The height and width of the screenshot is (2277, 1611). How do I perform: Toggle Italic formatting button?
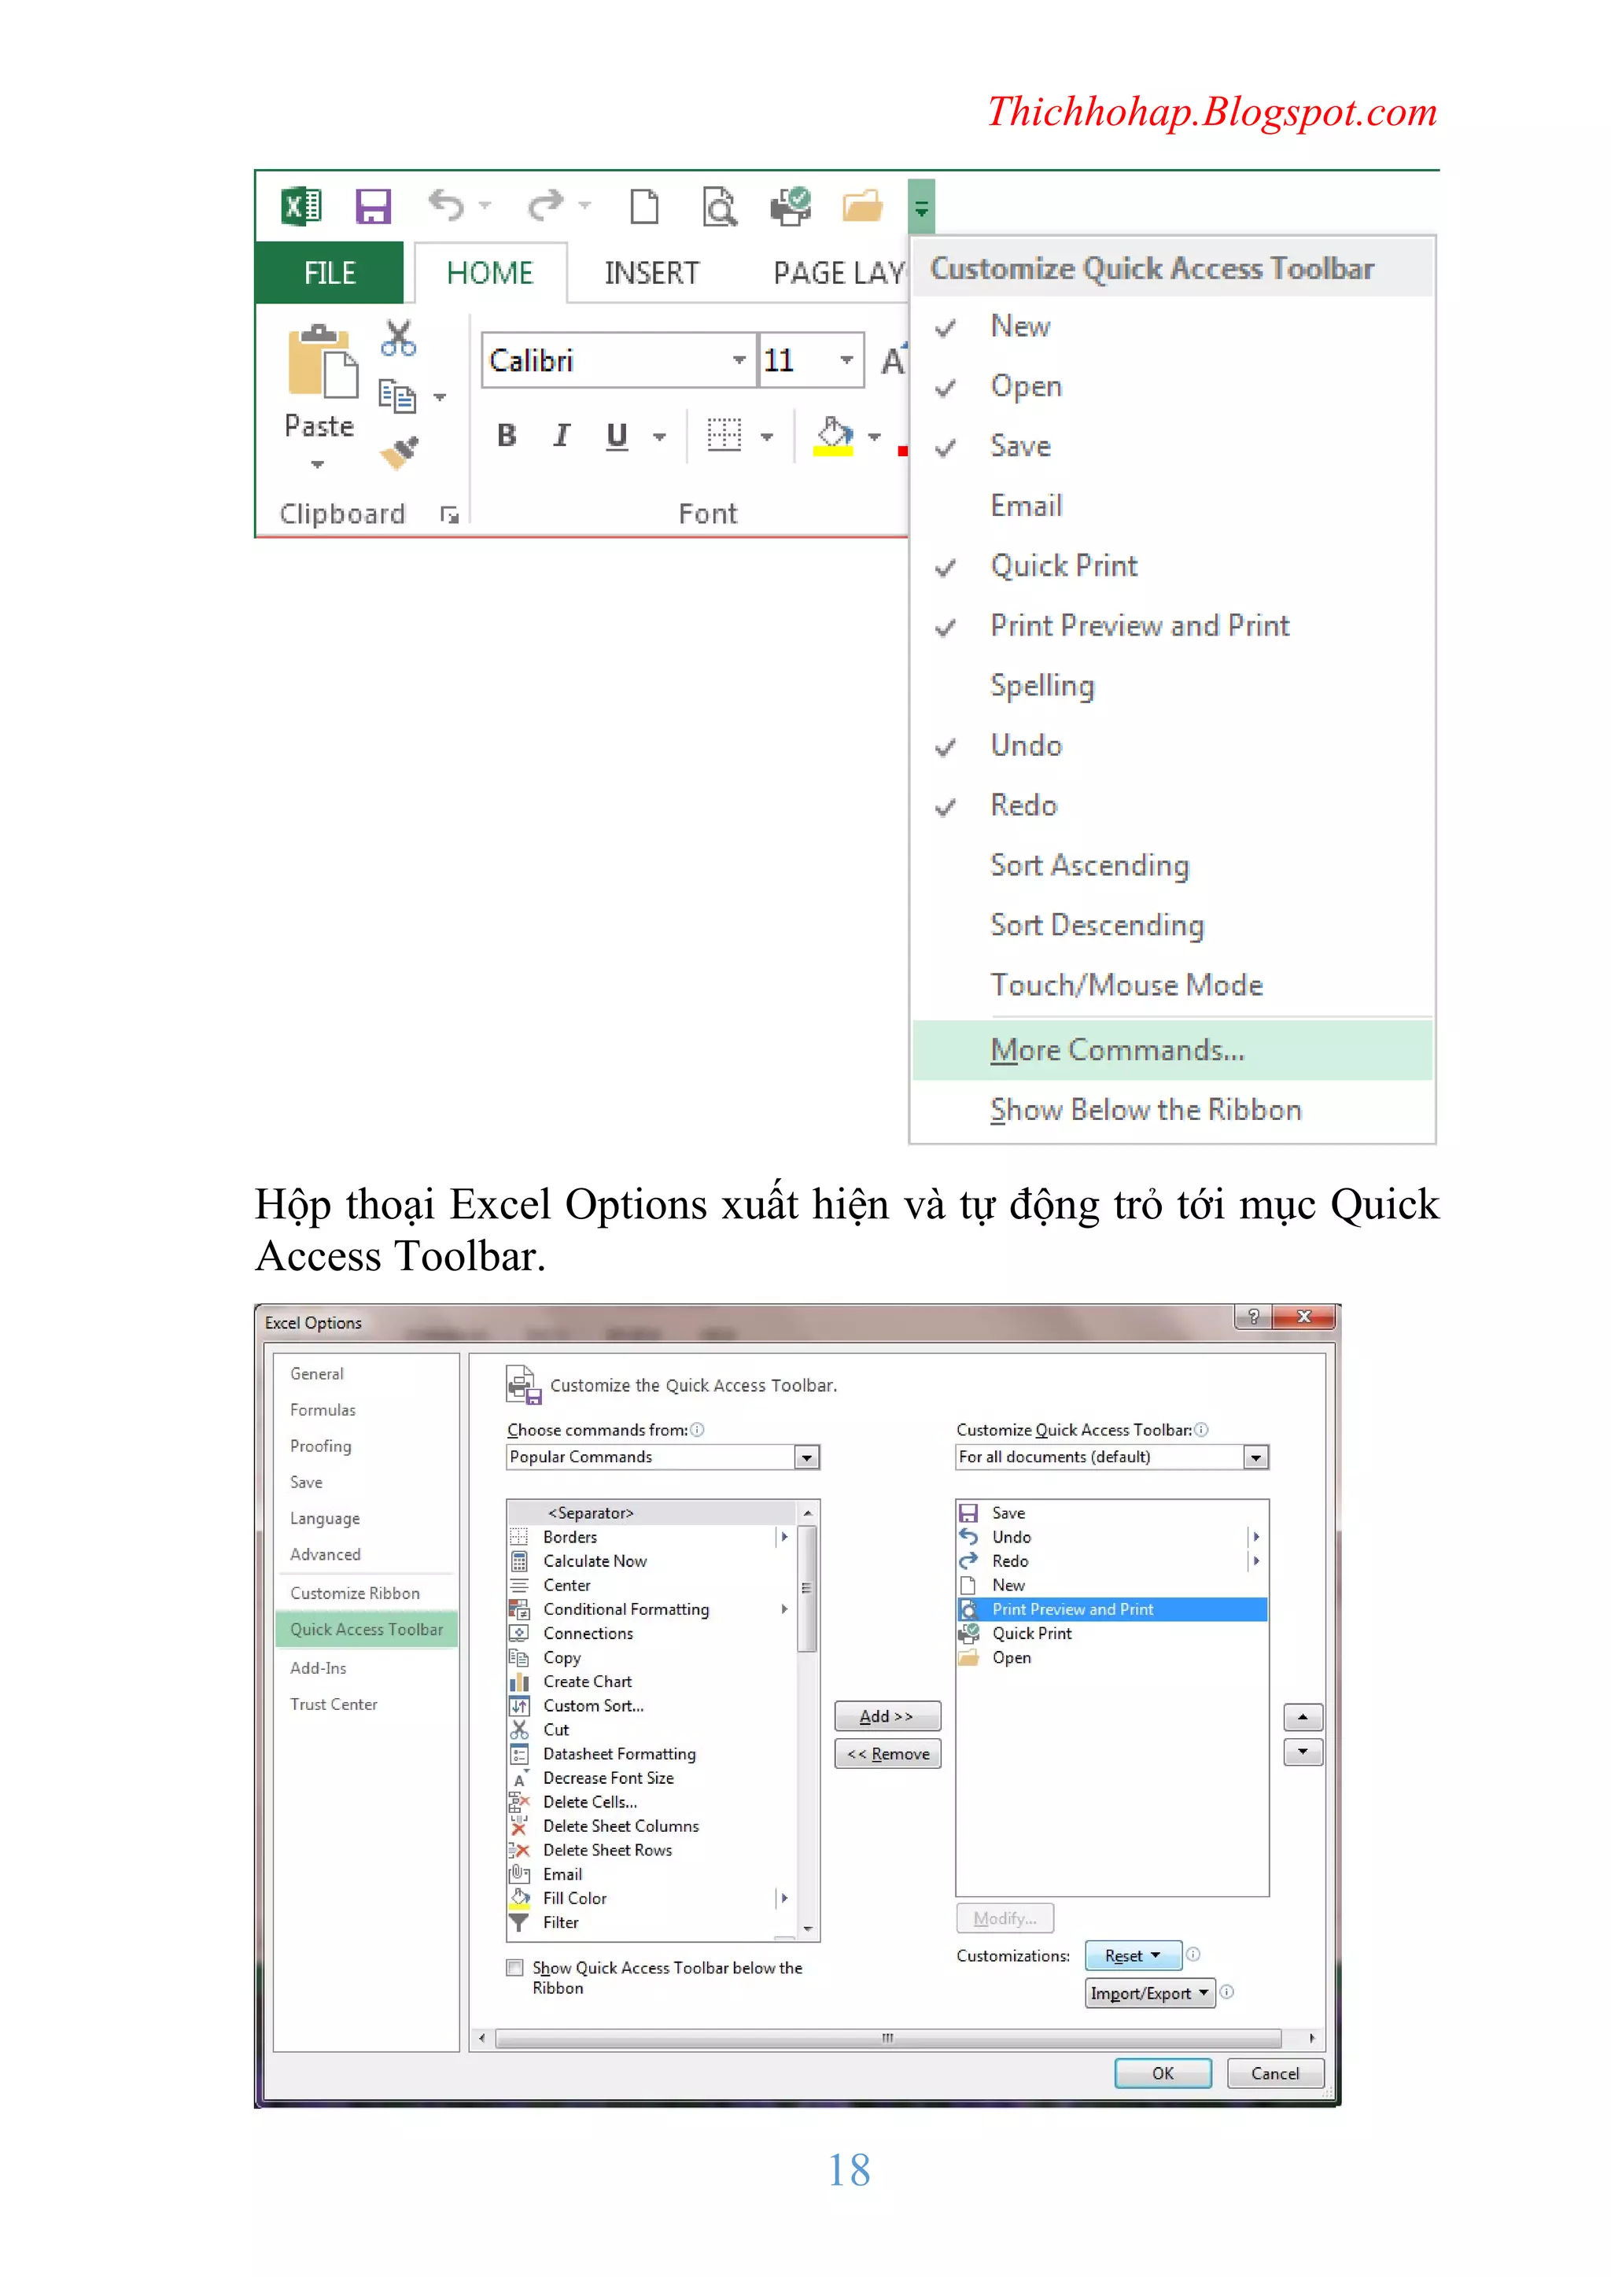[562, 436]
